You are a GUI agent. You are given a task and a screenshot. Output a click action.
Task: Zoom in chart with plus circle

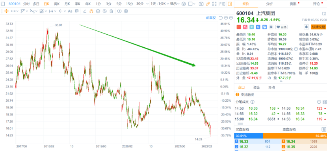click(231, 18)
